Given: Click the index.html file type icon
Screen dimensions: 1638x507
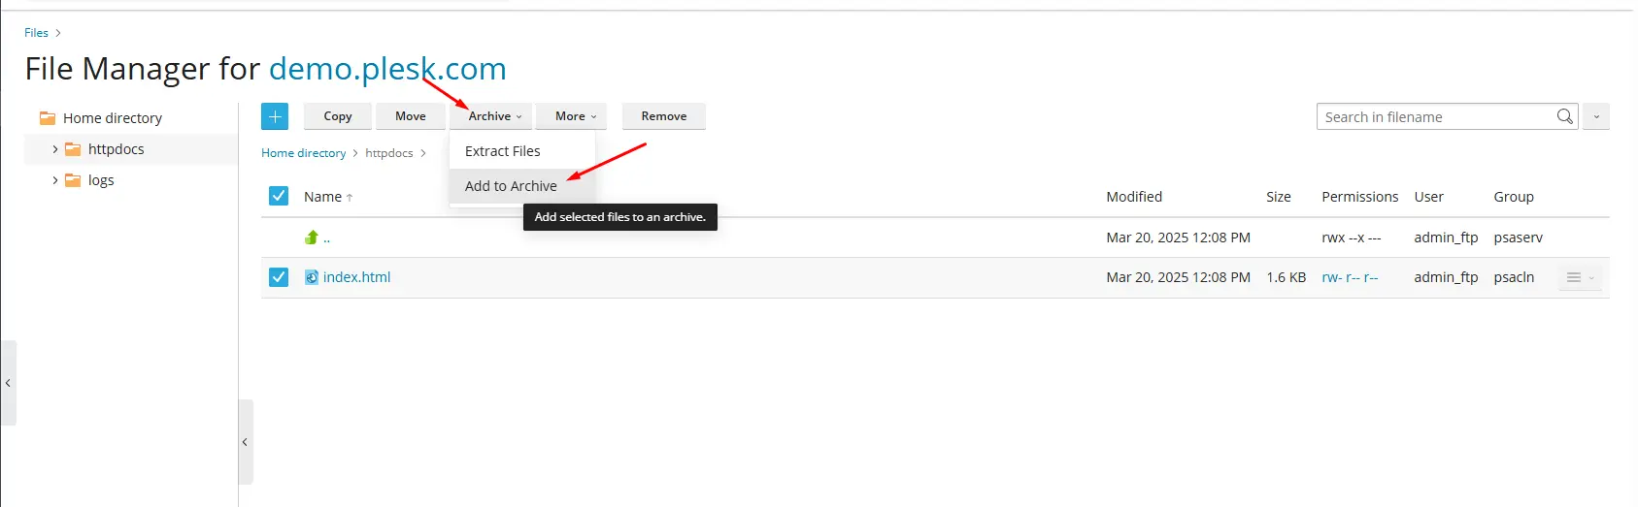Looking at the screenshot, I should (312, 277).
